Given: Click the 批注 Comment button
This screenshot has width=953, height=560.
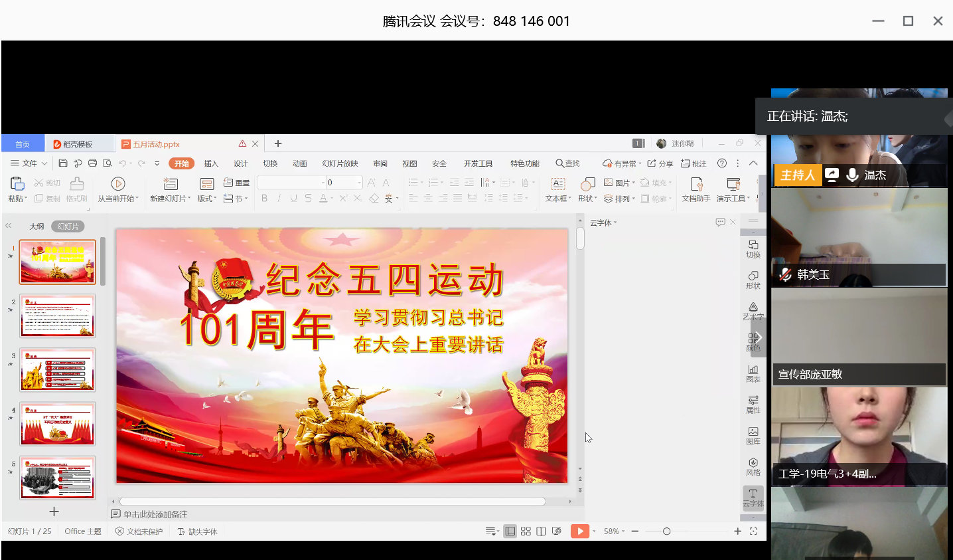Looking at the screenshot, I should 694,163.
